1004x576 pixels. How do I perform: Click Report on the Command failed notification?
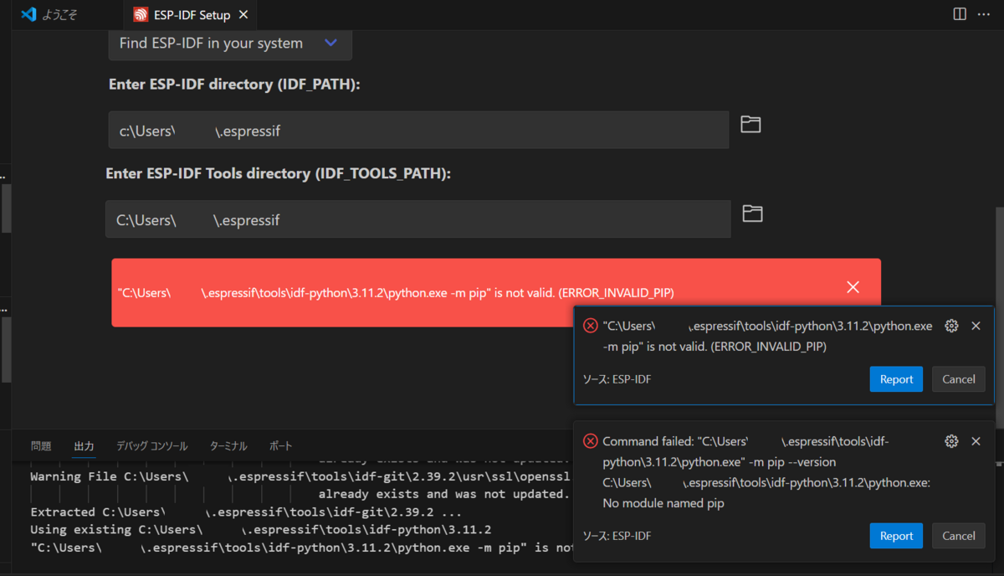(896, 536)
